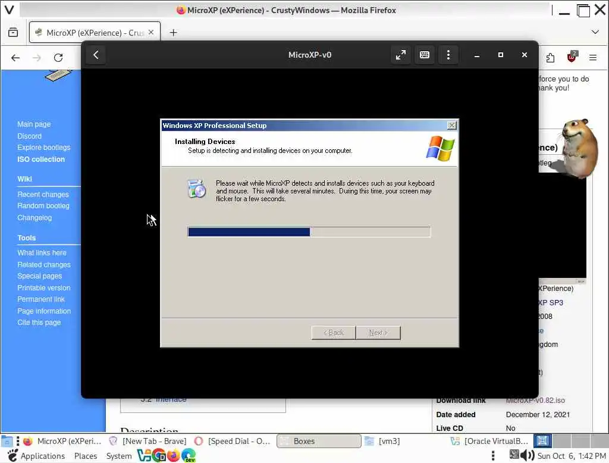Open Recent changes in the sidebar

click(43, 195)
